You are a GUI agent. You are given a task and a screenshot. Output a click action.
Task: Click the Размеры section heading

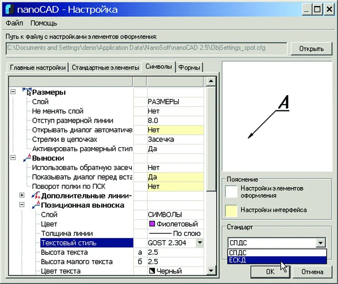[49, 92]
